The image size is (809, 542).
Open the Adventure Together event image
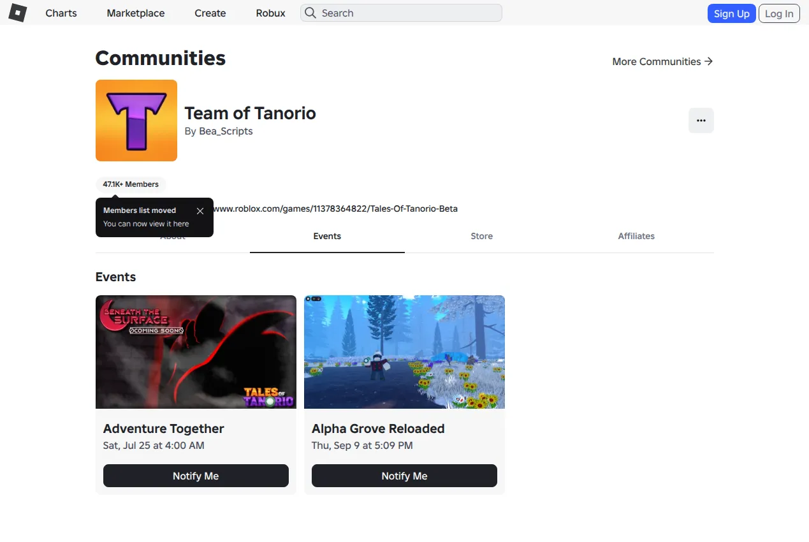coord(196,352)
